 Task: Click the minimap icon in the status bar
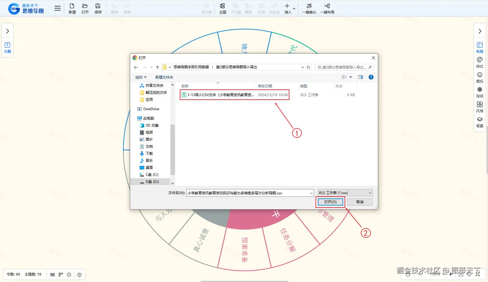(53, 275)
